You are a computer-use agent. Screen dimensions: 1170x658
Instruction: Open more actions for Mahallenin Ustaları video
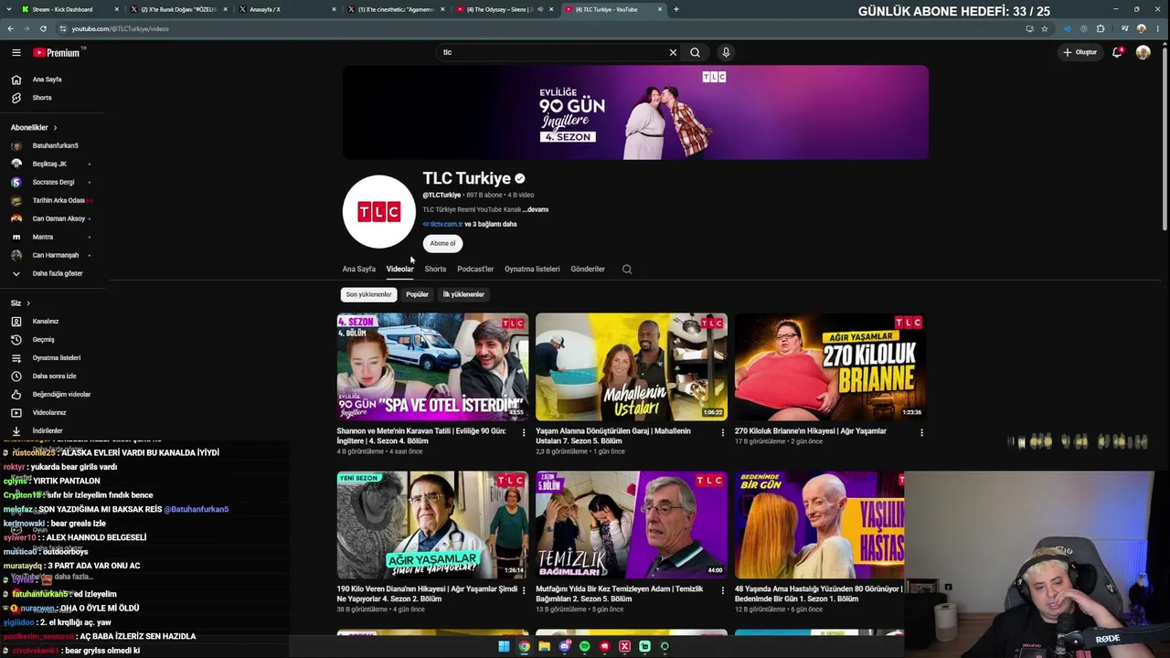click(x=722, y=432)
